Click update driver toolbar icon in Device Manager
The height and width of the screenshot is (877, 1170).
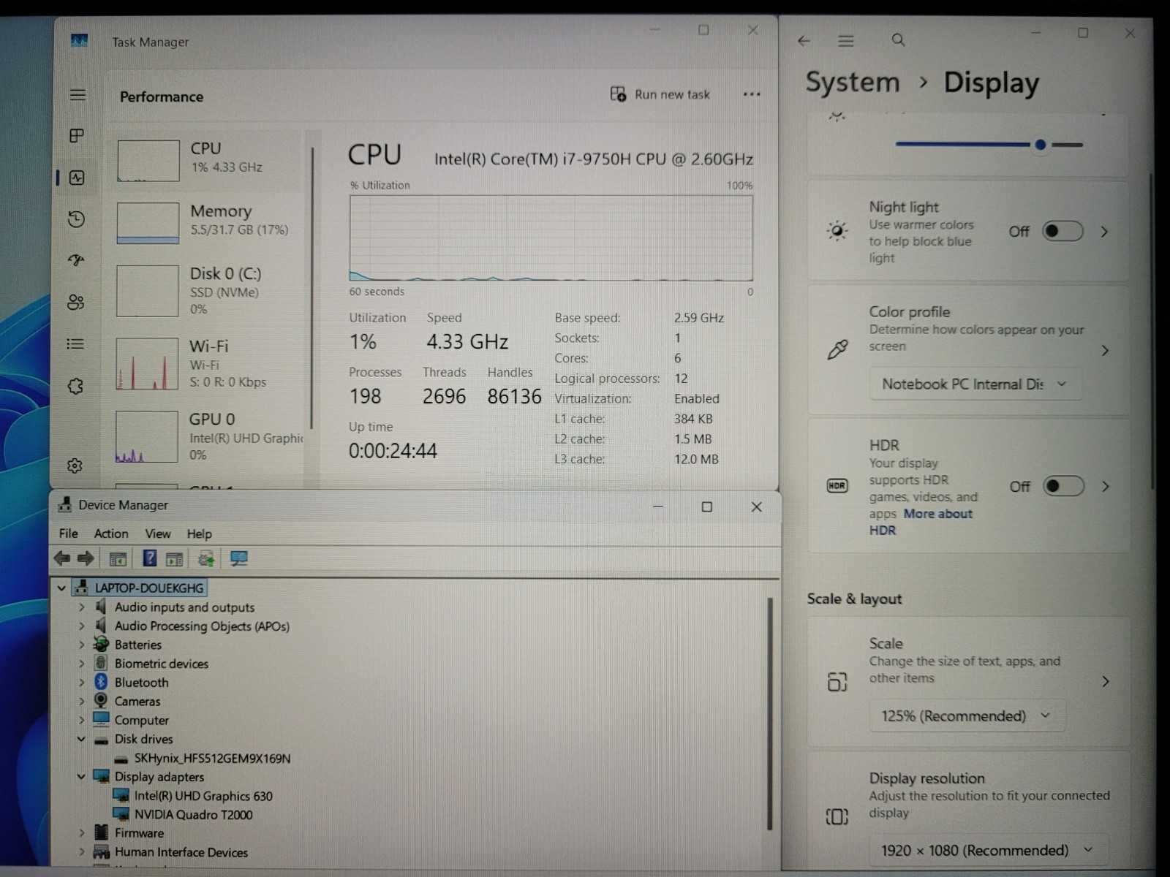pos(206,559)
